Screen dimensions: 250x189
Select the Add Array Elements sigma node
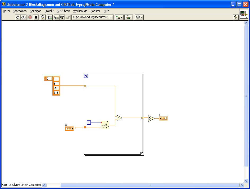[151, 118]
